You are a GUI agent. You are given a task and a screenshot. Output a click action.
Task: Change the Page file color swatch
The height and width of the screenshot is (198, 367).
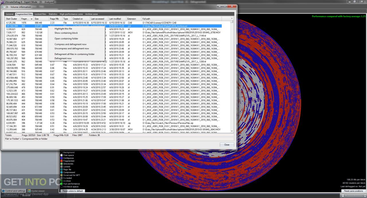[61, 170]
